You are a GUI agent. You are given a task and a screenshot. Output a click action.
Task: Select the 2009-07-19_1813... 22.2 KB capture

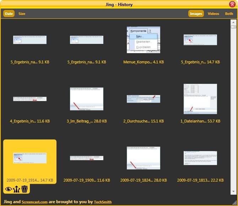[200, 158]
